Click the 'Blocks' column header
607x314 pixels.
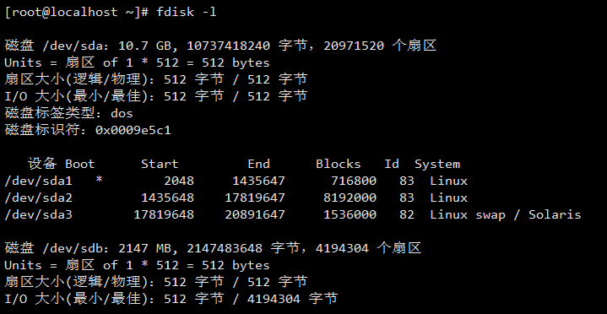point(338,164)
